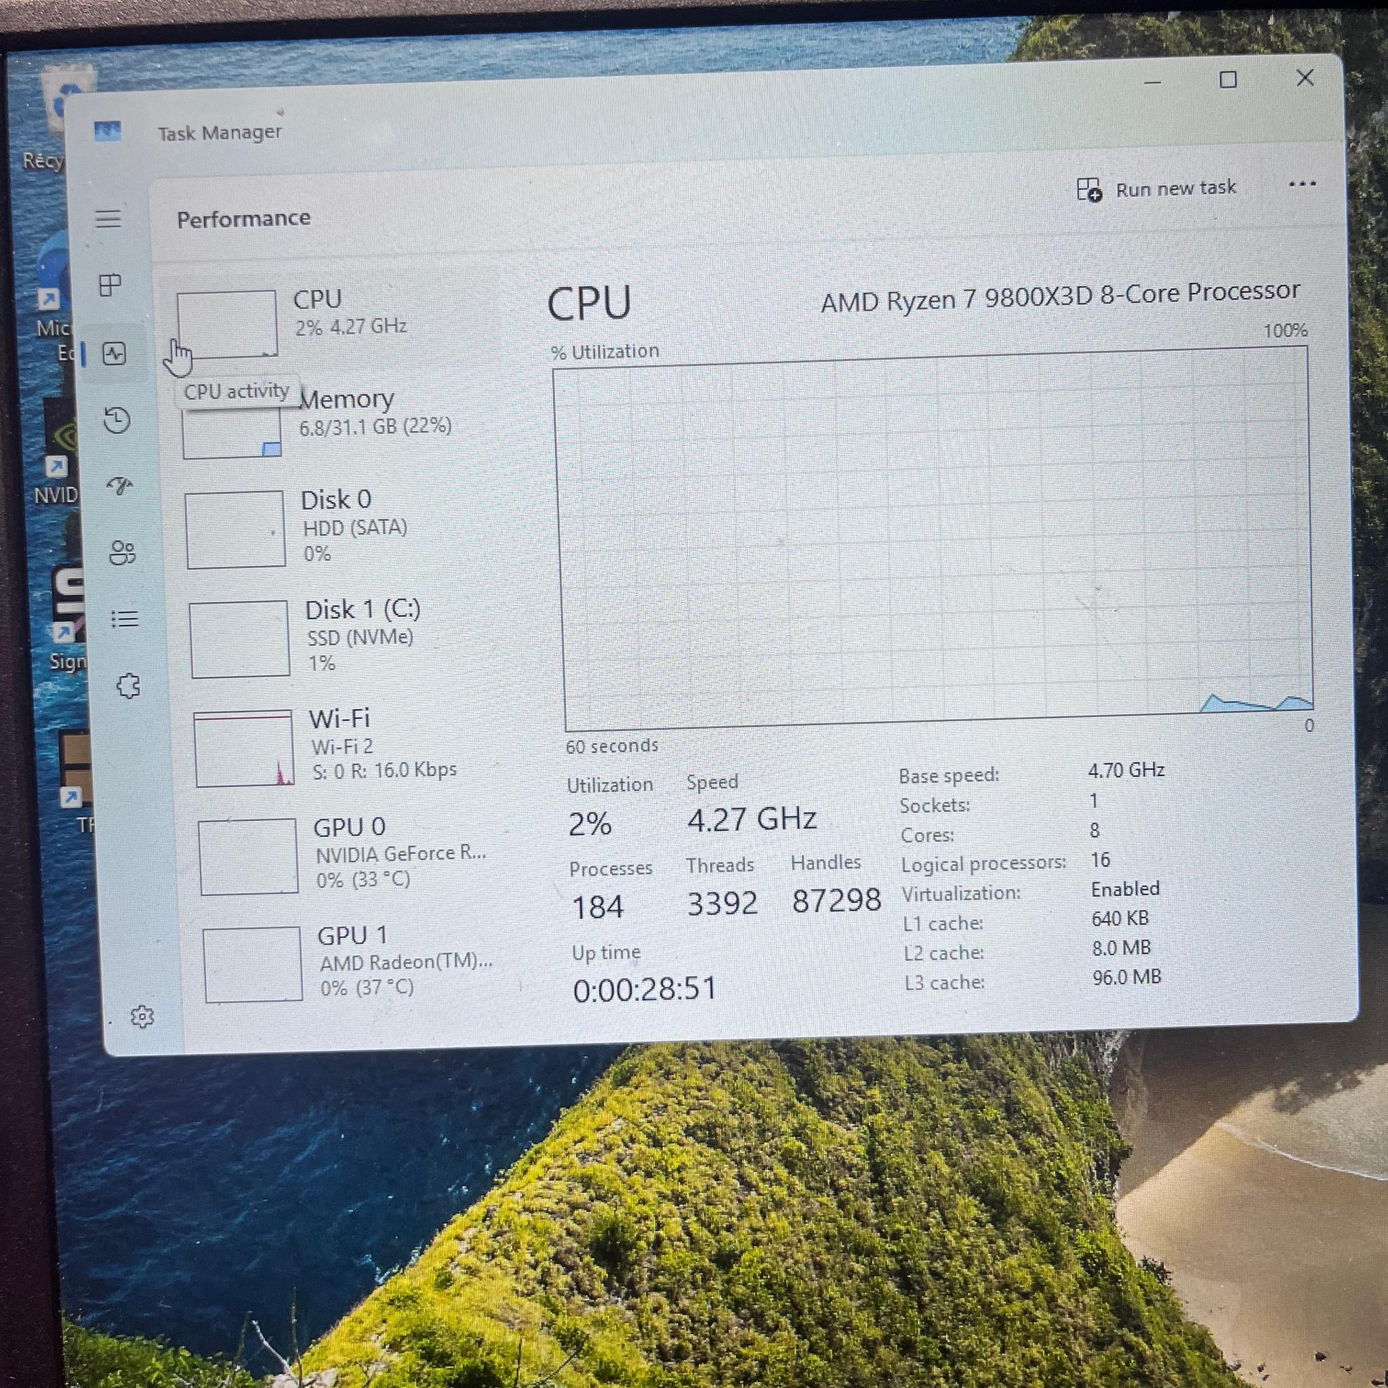The height and width of the screenshot is (1388, 1388).
Task: Click the Base speed 4.70 GHz value
Action: pyautogui.click(x=1126, y=770)
